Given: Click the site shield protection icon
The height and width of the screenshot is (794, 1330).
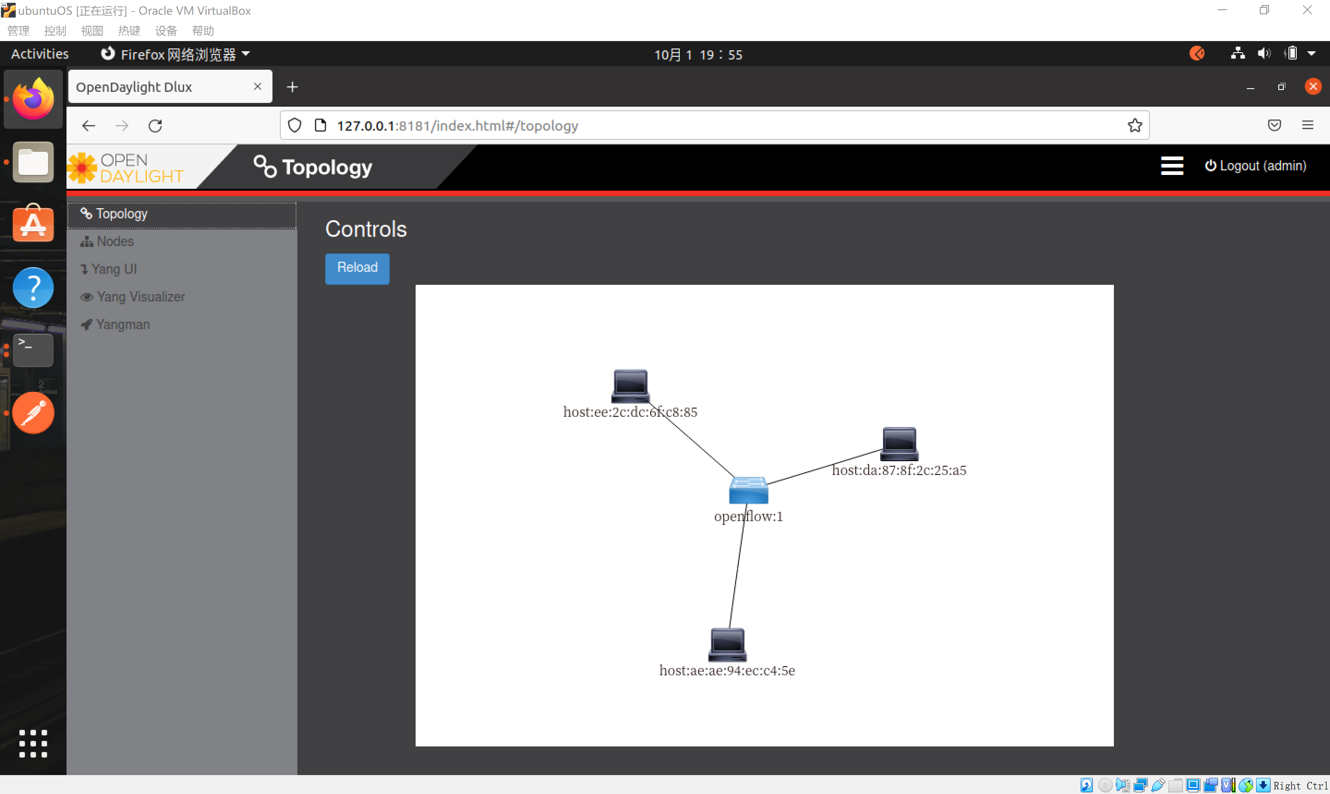Looking at the screenshot, I should pyautogui.click(x=294, y=126).
